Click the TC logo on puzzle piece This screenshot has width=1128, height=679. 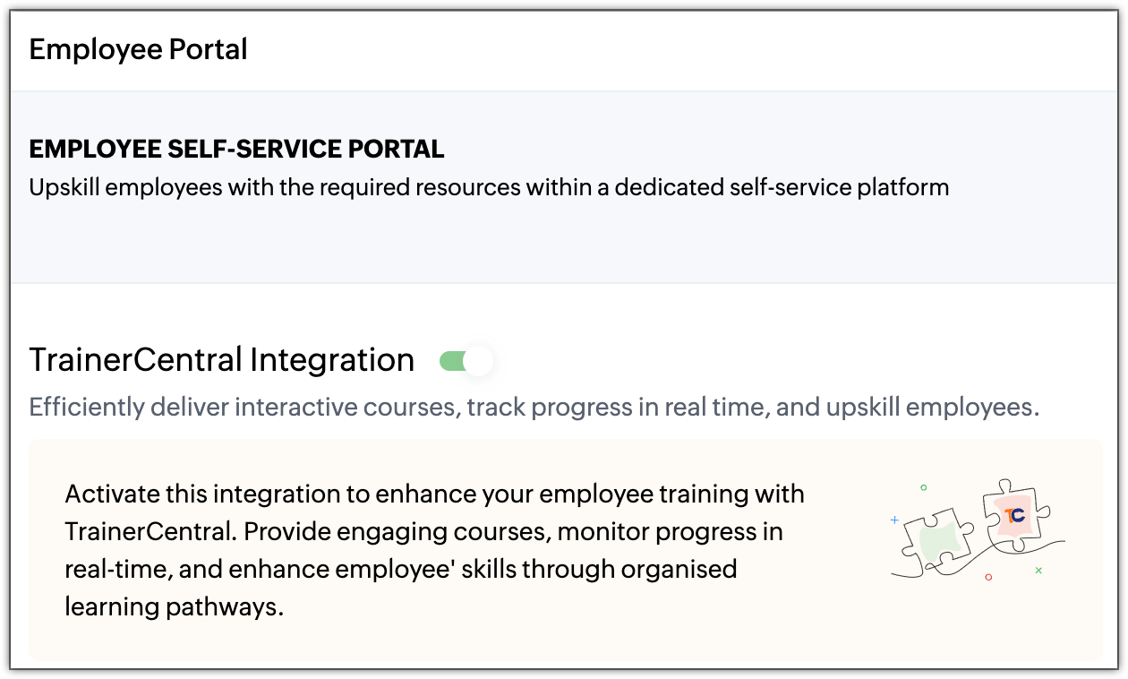[1014, 516]
